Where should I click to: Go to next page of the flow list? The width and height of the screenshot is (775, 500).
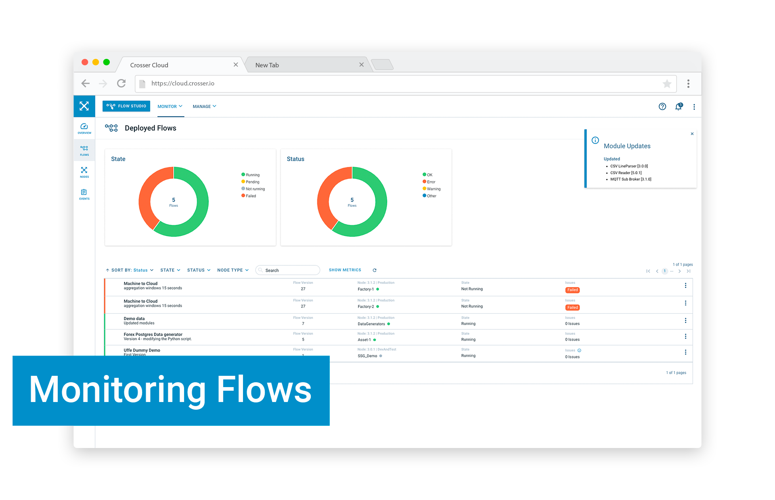680,271
